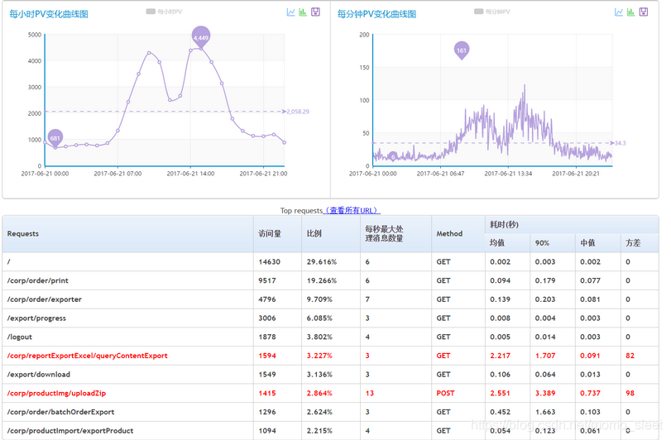Screen dimensions: 671x440
Task: Save hourly PV chart as image
Action: pyautogui.click(x=315, y=12)
